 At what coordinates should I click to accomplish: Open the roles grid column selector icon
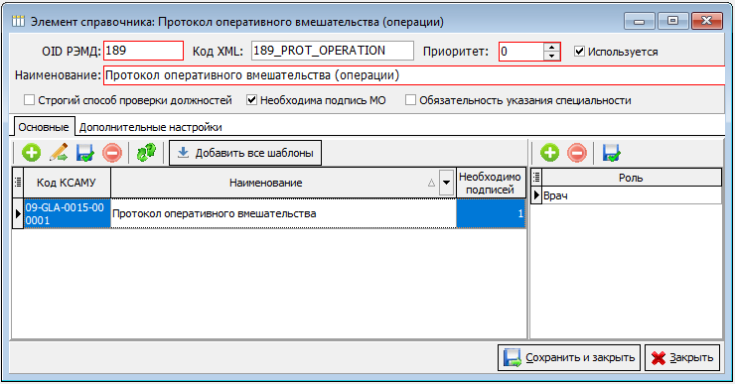[536, 177]
